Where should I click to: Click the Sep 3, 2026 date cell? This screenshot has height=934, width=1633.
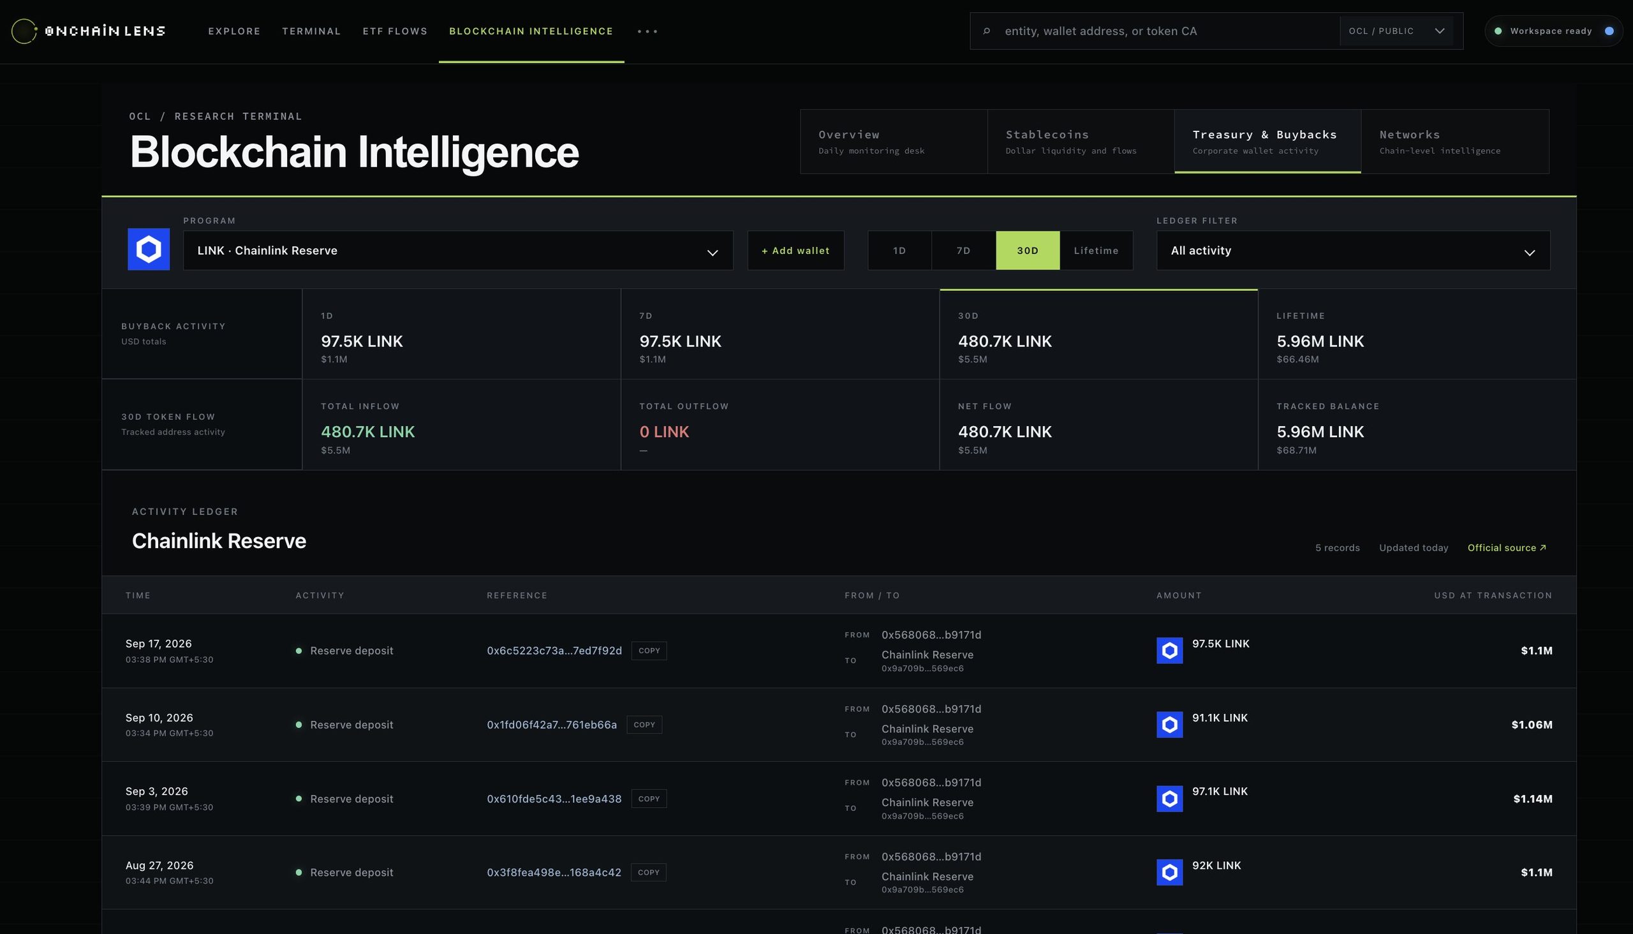[156, 792]
